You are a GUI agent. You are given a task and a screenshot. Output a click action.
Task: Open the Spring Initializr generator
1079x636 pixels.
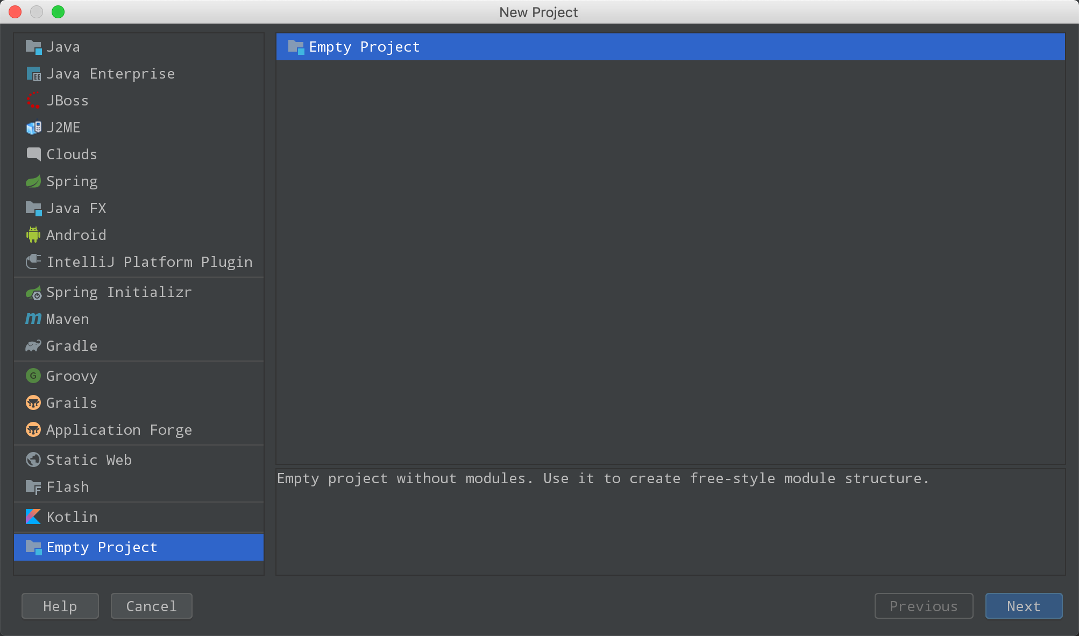(119, 292)
